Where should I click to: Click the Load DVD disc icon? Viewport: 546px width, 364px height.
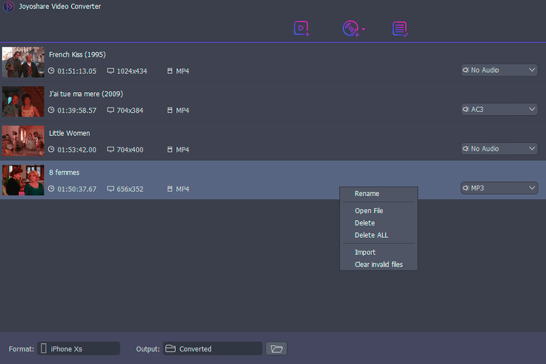click(350, 28)
